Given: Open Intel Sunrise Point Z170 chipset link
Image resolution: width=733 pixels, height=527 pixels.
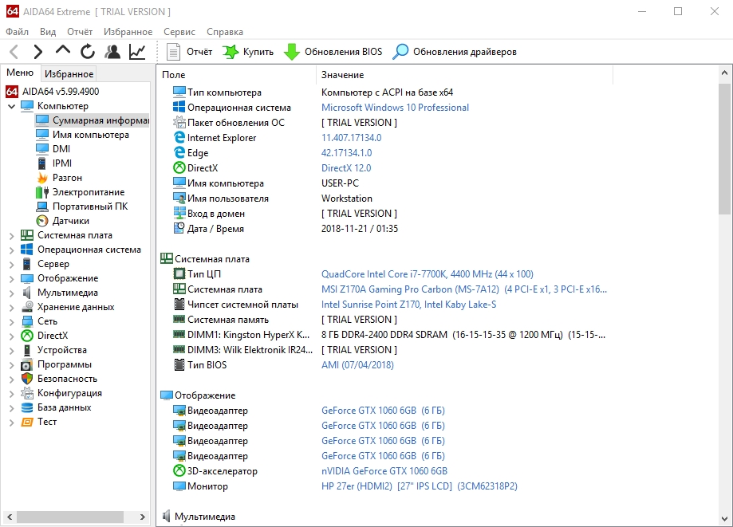Looking at the screenshot, I should [x=408, y=304].
